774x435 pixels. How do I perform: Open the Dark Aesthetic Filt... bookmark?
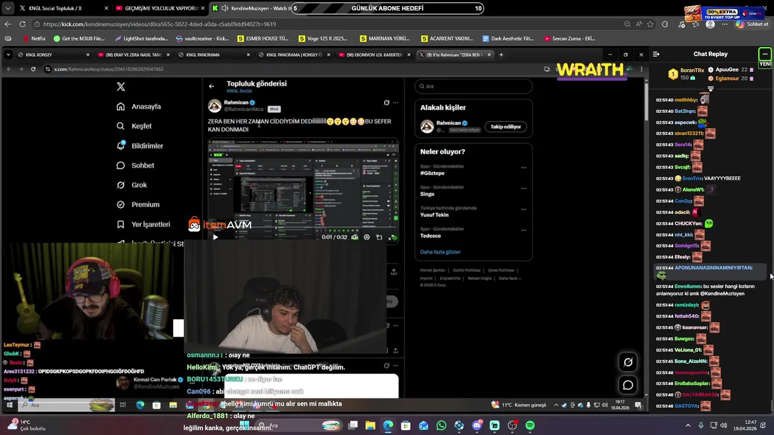(508, 39)
